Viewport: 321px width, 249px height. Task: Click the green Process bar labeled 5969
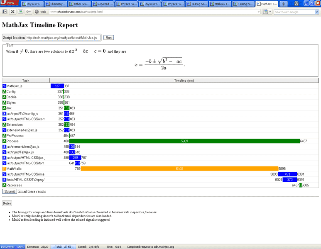pyautogui.click(x=184, y=141)
